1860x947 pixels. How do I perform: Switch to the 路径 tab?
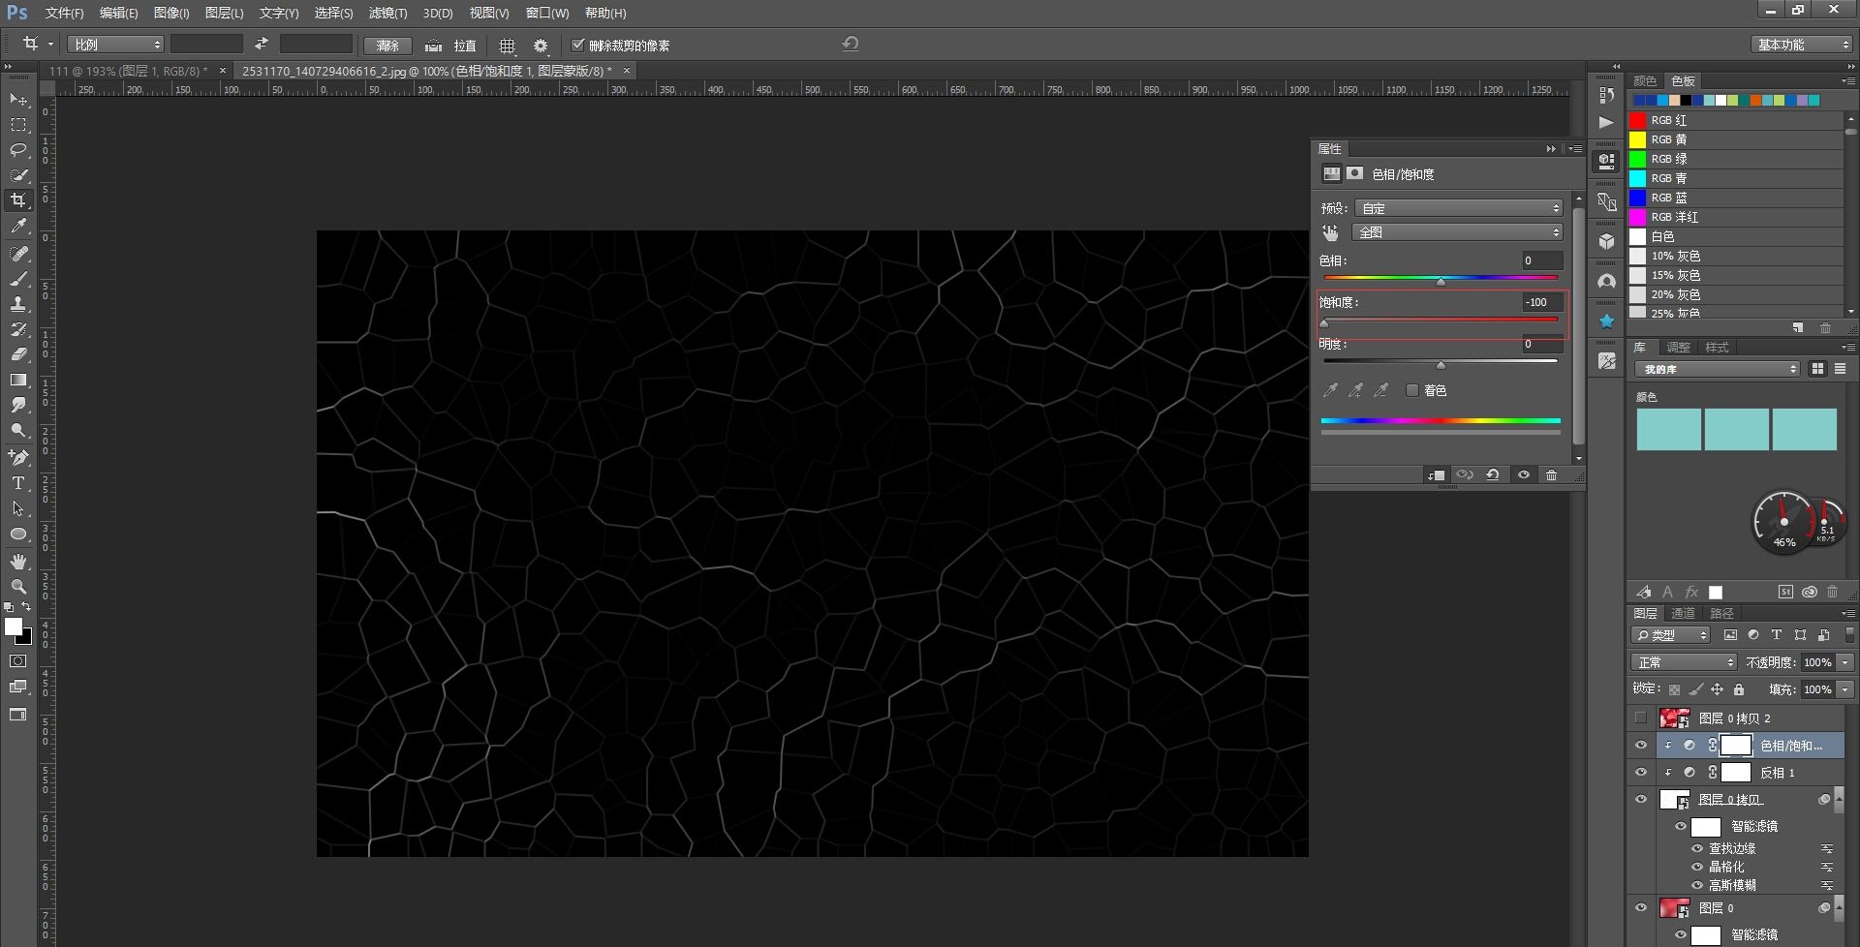coord(1721,613)
